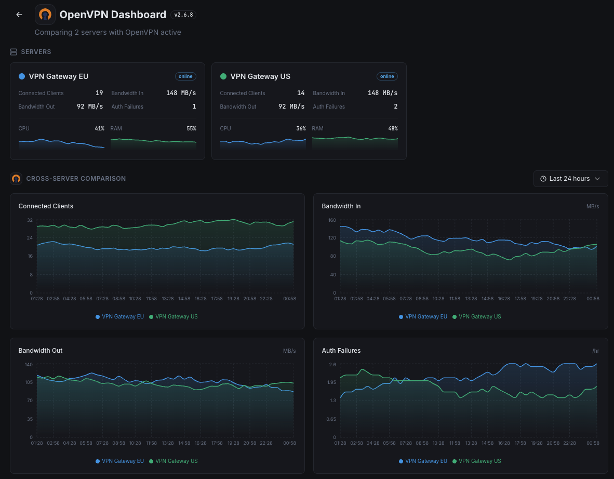Click the servers section stack icon
Screen dimensions: 614x479
point(14,52)
